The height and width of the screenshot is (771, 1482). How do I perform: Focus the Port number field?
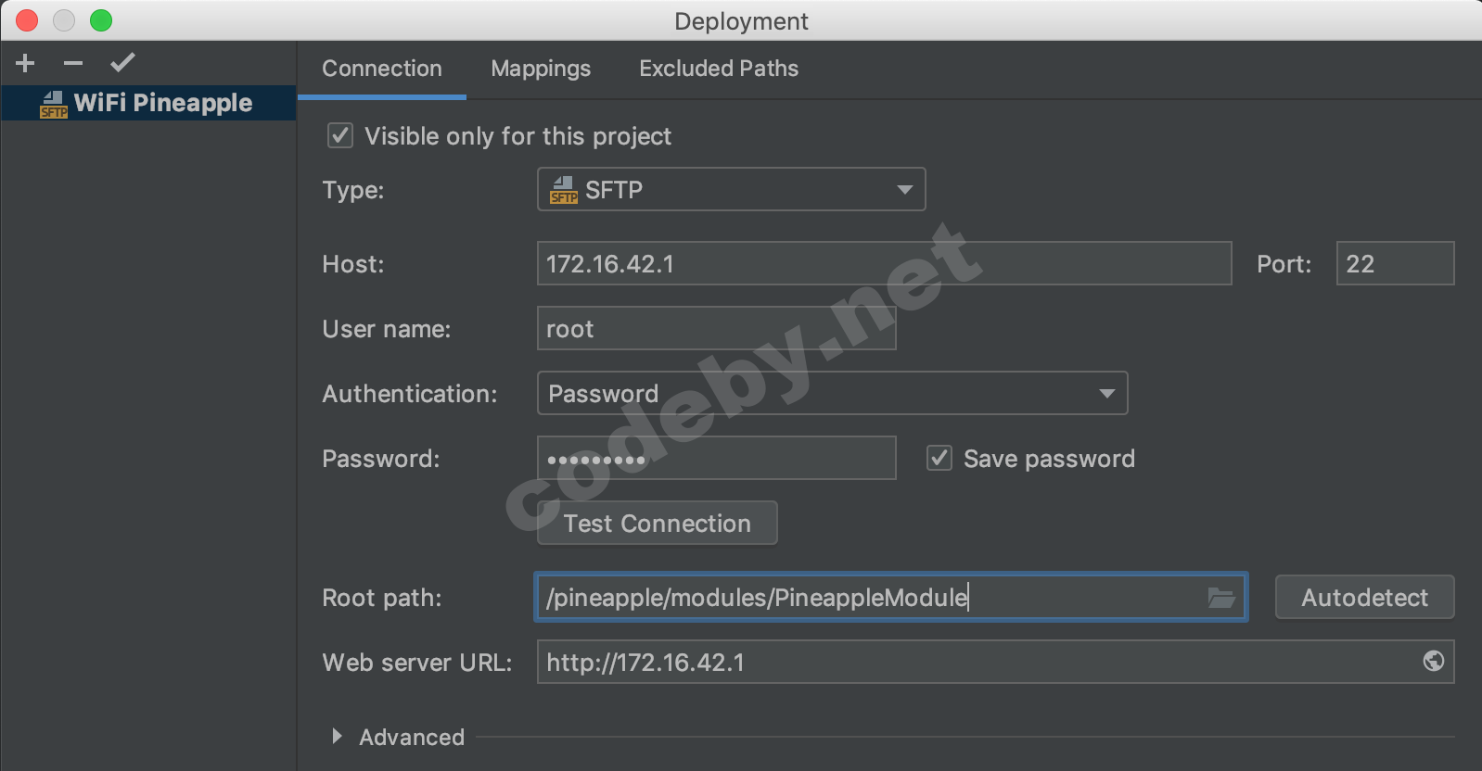(1394, 264)
